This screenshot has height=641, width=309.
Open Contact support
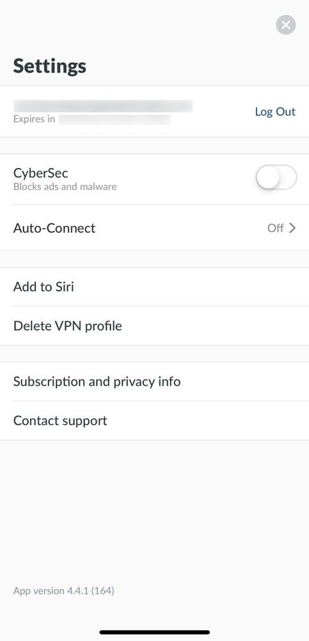(154, 420)
